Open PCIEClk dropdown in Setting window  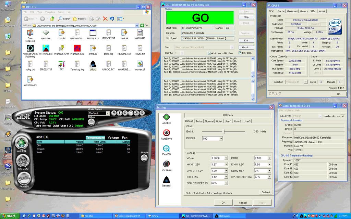(221, 139)
